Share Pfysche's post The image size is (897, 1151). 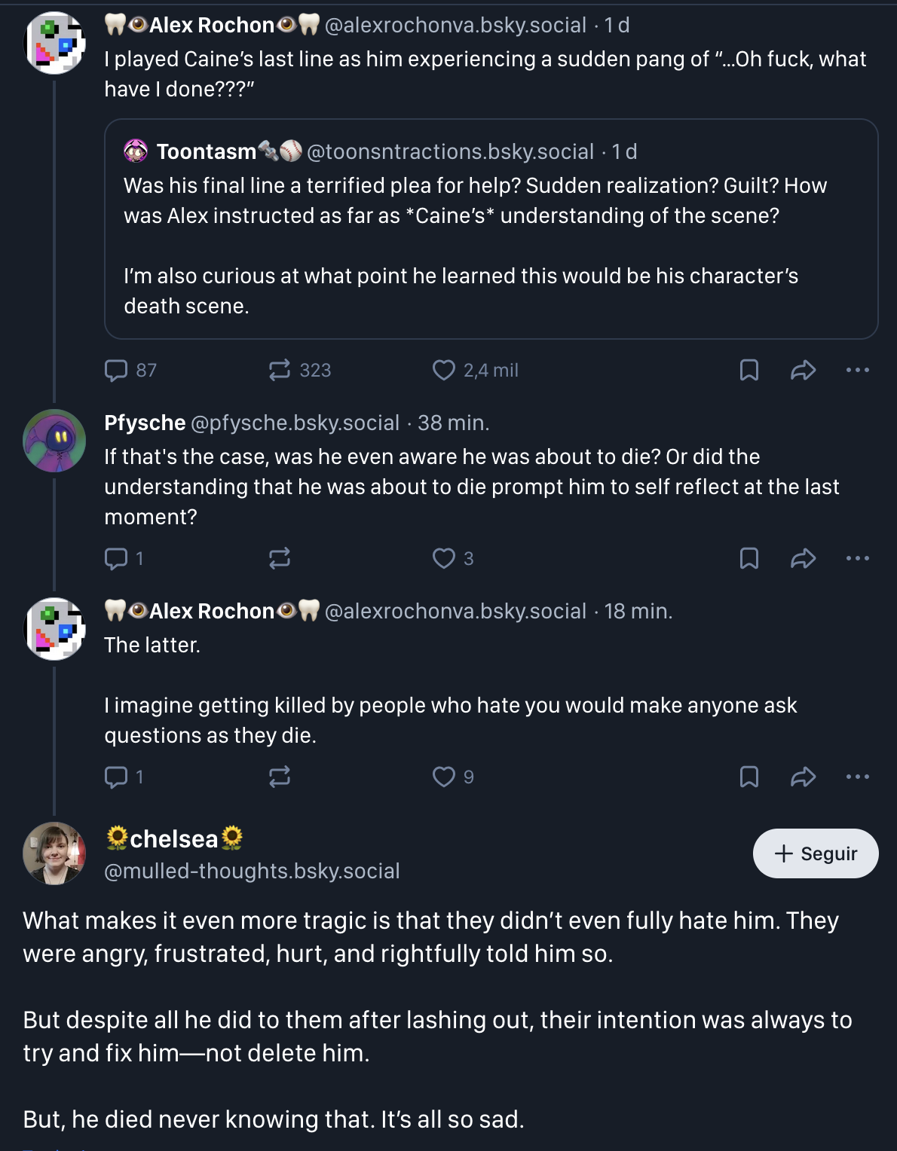tap(804, 558)
